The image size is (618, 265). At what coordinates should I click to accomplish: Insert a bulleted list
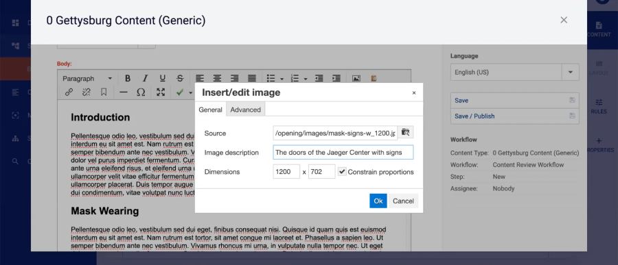click(x=271, y=78)
